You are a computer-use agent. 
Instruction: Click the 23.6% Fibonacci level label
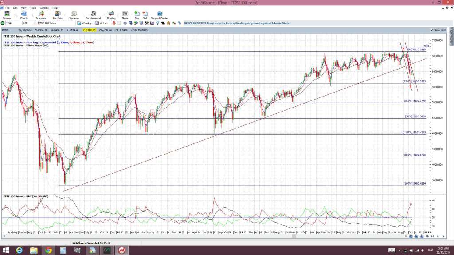point(415,81)
